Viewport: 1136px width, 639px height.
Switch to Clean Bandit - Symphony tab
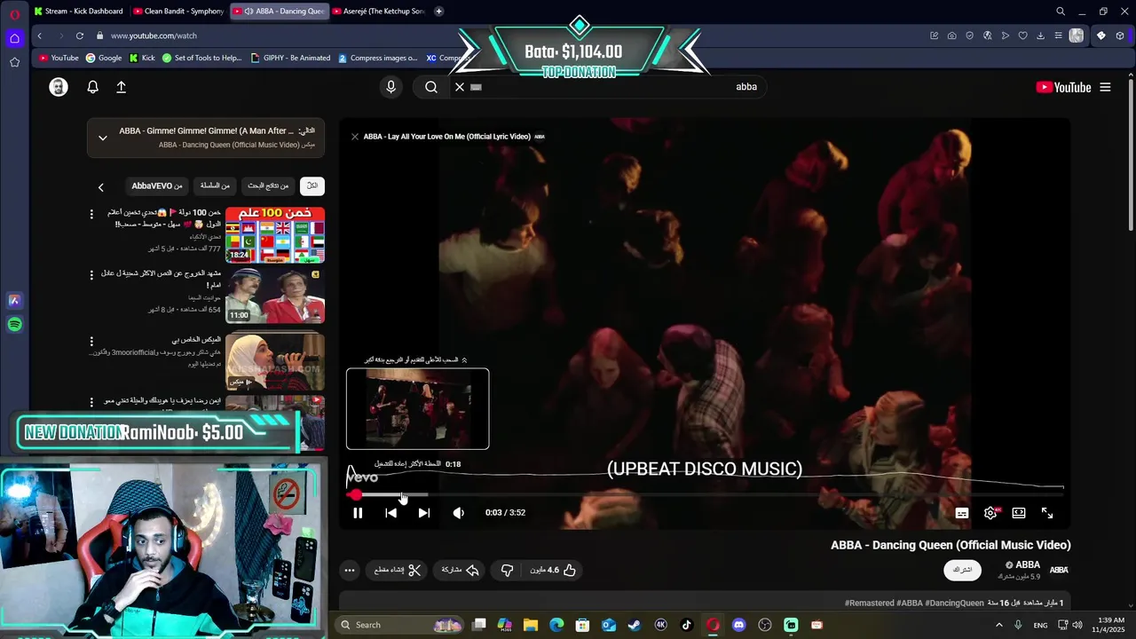(177, 11)
